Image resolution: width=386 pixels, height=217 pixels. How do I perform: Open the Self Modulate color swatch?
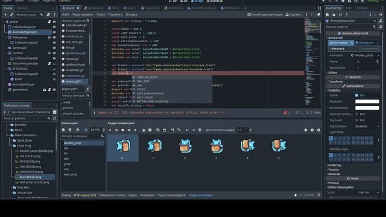367,108
